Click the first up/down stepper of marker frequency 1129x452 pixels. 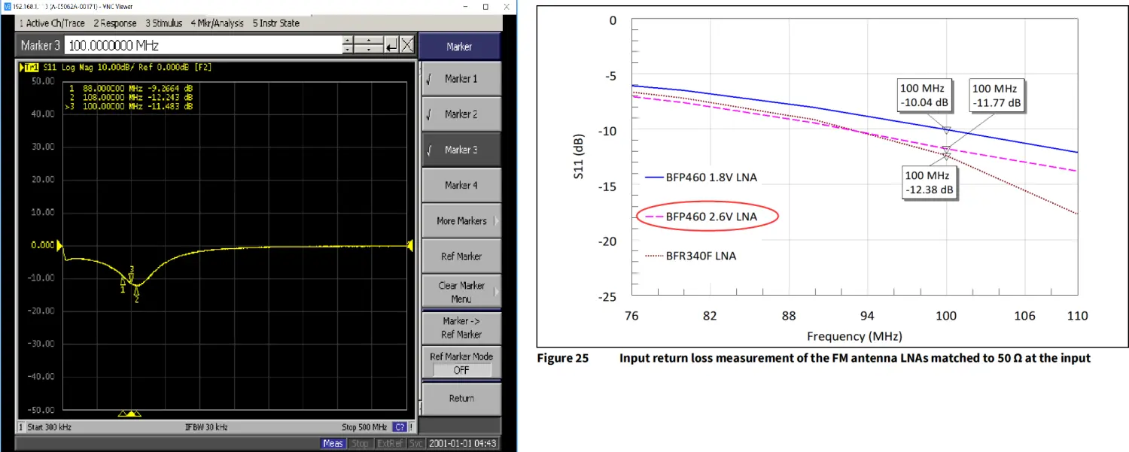point(348,46)
